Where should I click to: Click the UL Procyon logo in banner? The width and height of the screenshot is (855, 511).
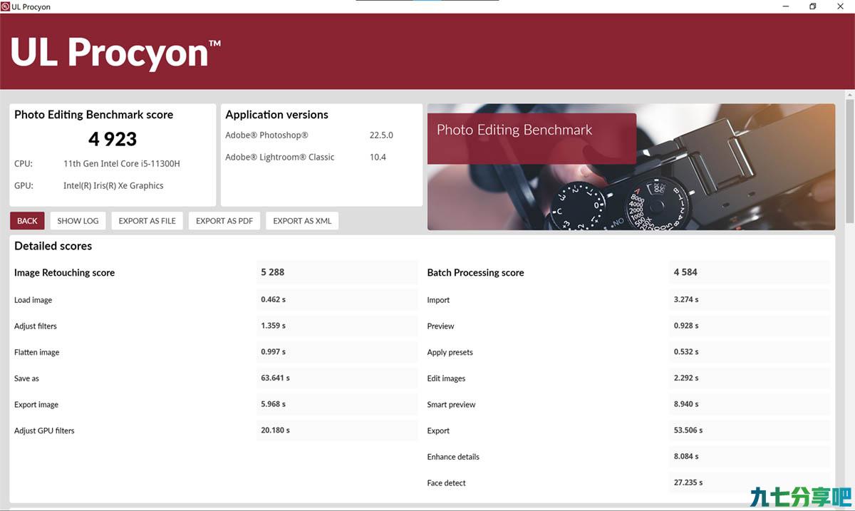115,52
